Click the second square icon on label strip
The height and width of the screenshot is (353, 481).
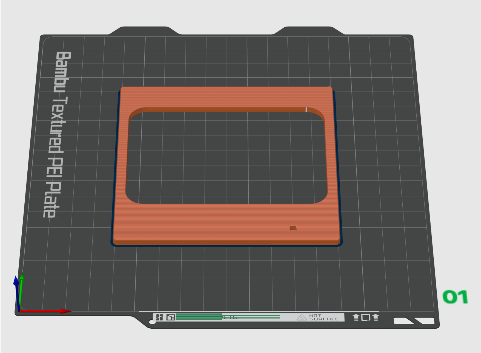pos(171,317)
